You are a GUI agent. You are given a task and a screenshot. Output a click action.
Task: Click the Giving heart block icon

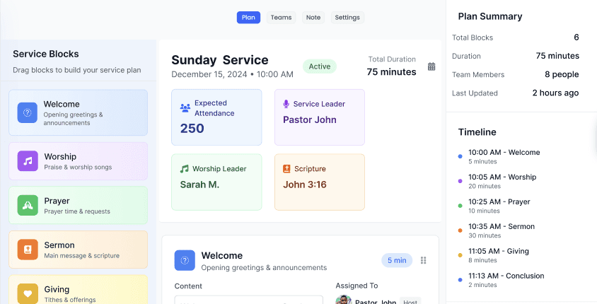[28, 293]
